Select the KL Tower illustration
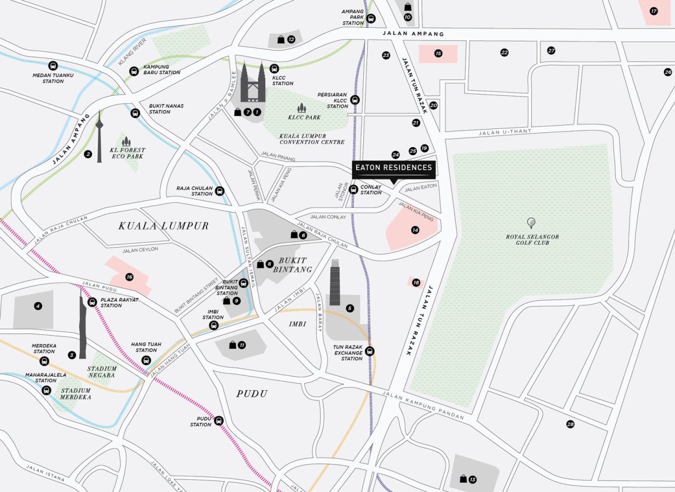This screenshot has width=675, height=492. 99,136
